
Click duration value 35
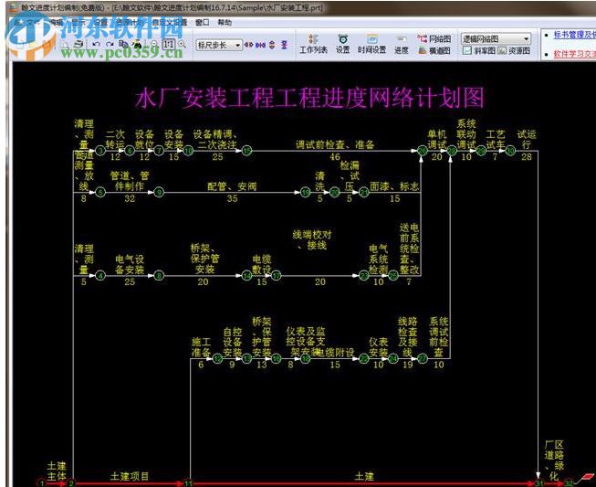point(232,198)
